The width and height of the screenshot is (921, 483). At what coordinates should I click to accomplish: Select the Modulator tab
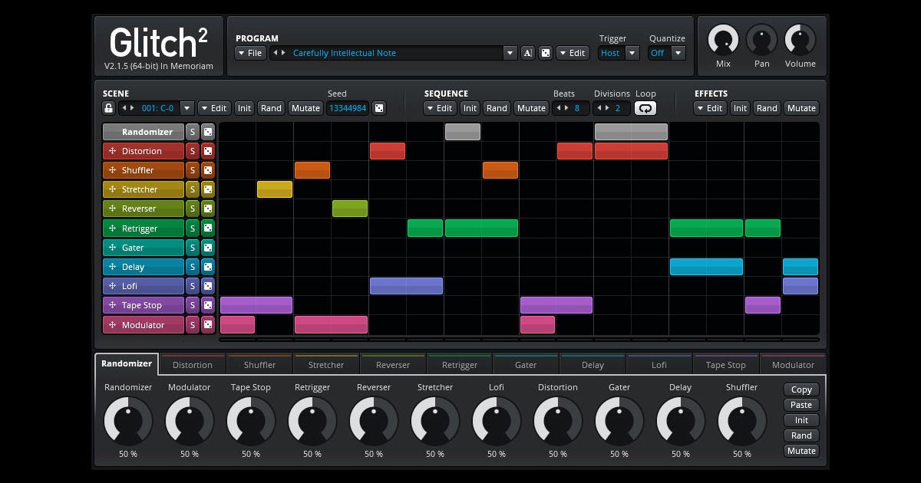pos(793,365)
